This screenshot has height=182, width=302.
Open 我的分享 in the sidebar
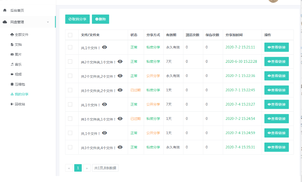21,94
